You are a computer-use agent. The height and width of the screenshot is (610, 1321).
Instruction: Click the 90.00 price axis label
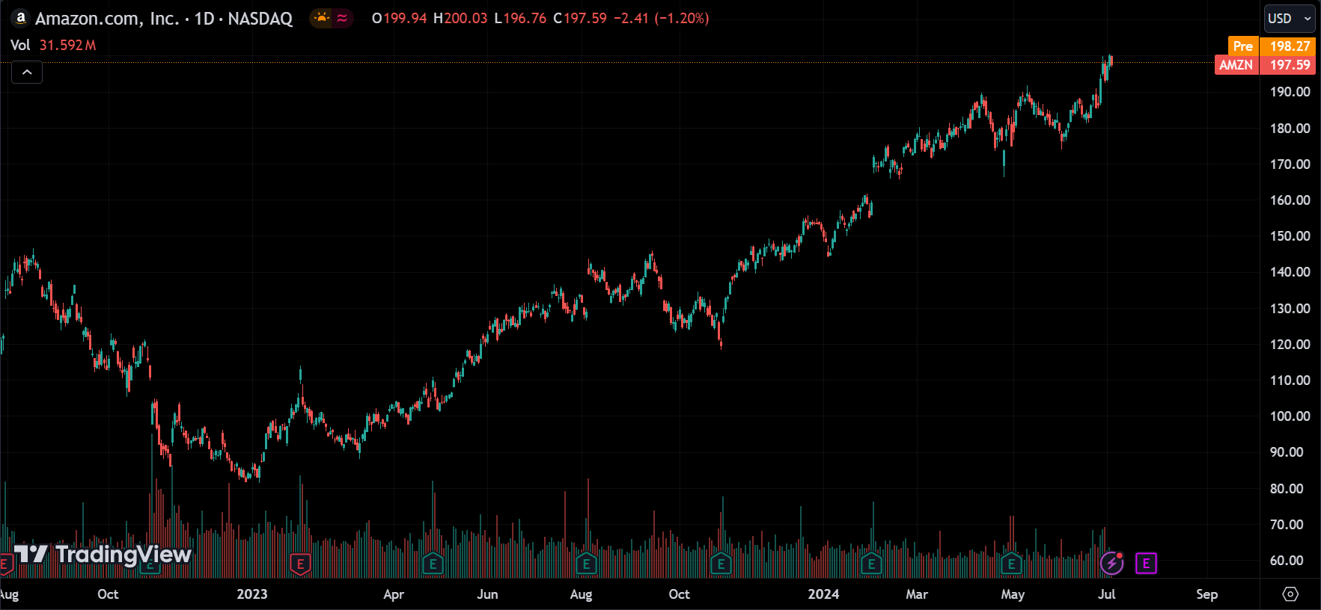(x=1287, y=452)
